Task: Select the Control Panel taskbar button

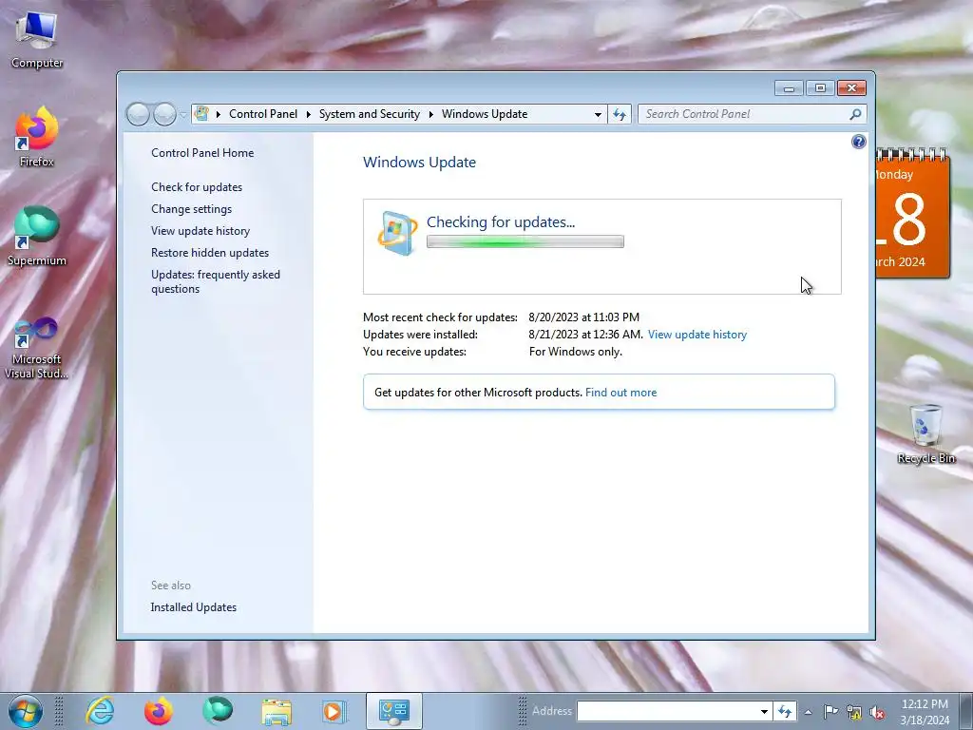Action: coord(394,711)
